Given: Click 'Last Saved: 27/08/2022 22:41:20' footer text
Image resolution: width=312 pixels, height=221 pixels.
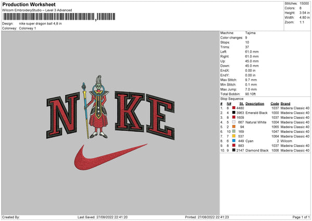Looking at the screenshot, I should point(102,217).
